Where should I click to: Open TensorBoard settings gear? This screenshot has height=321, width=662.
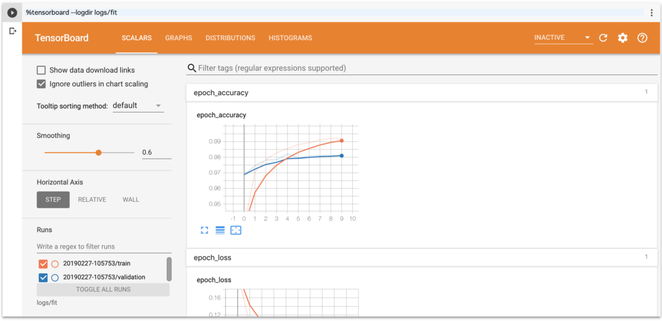coord(623,38)
